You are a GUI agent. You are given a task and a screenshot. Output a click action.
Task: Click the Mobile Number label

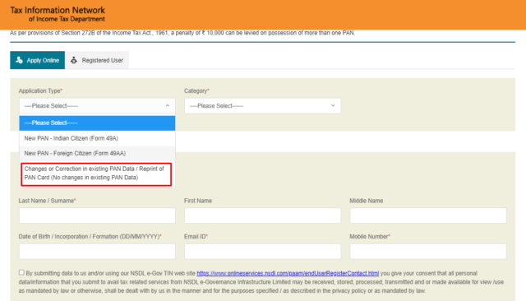(370, 237)
